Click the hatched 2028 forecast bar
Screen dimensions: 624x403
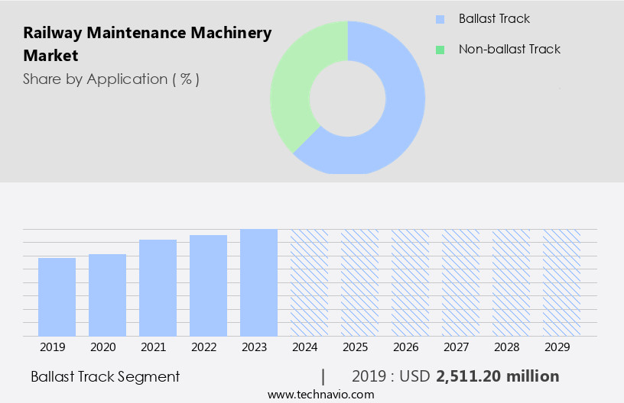coord(511,282)
